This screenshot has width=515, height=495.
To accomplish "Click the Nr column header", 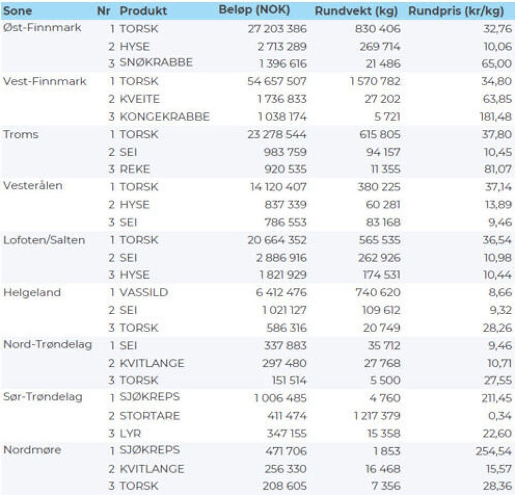I will tap(103, 11).
